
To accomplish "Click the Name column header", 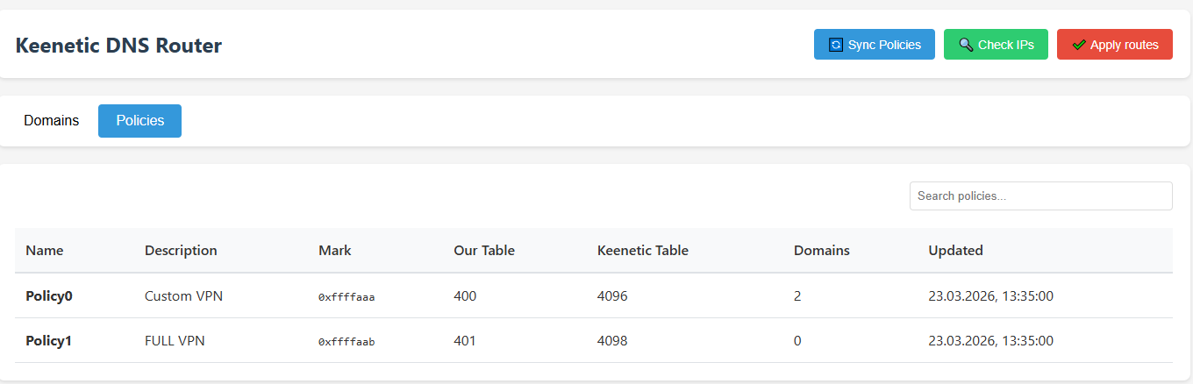I will [45, 251].
